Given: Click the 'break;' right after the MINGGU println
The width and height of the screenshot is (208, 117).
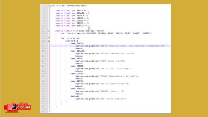Looking at the screenshot, I should pyautogui.click(x=79, y=94).
